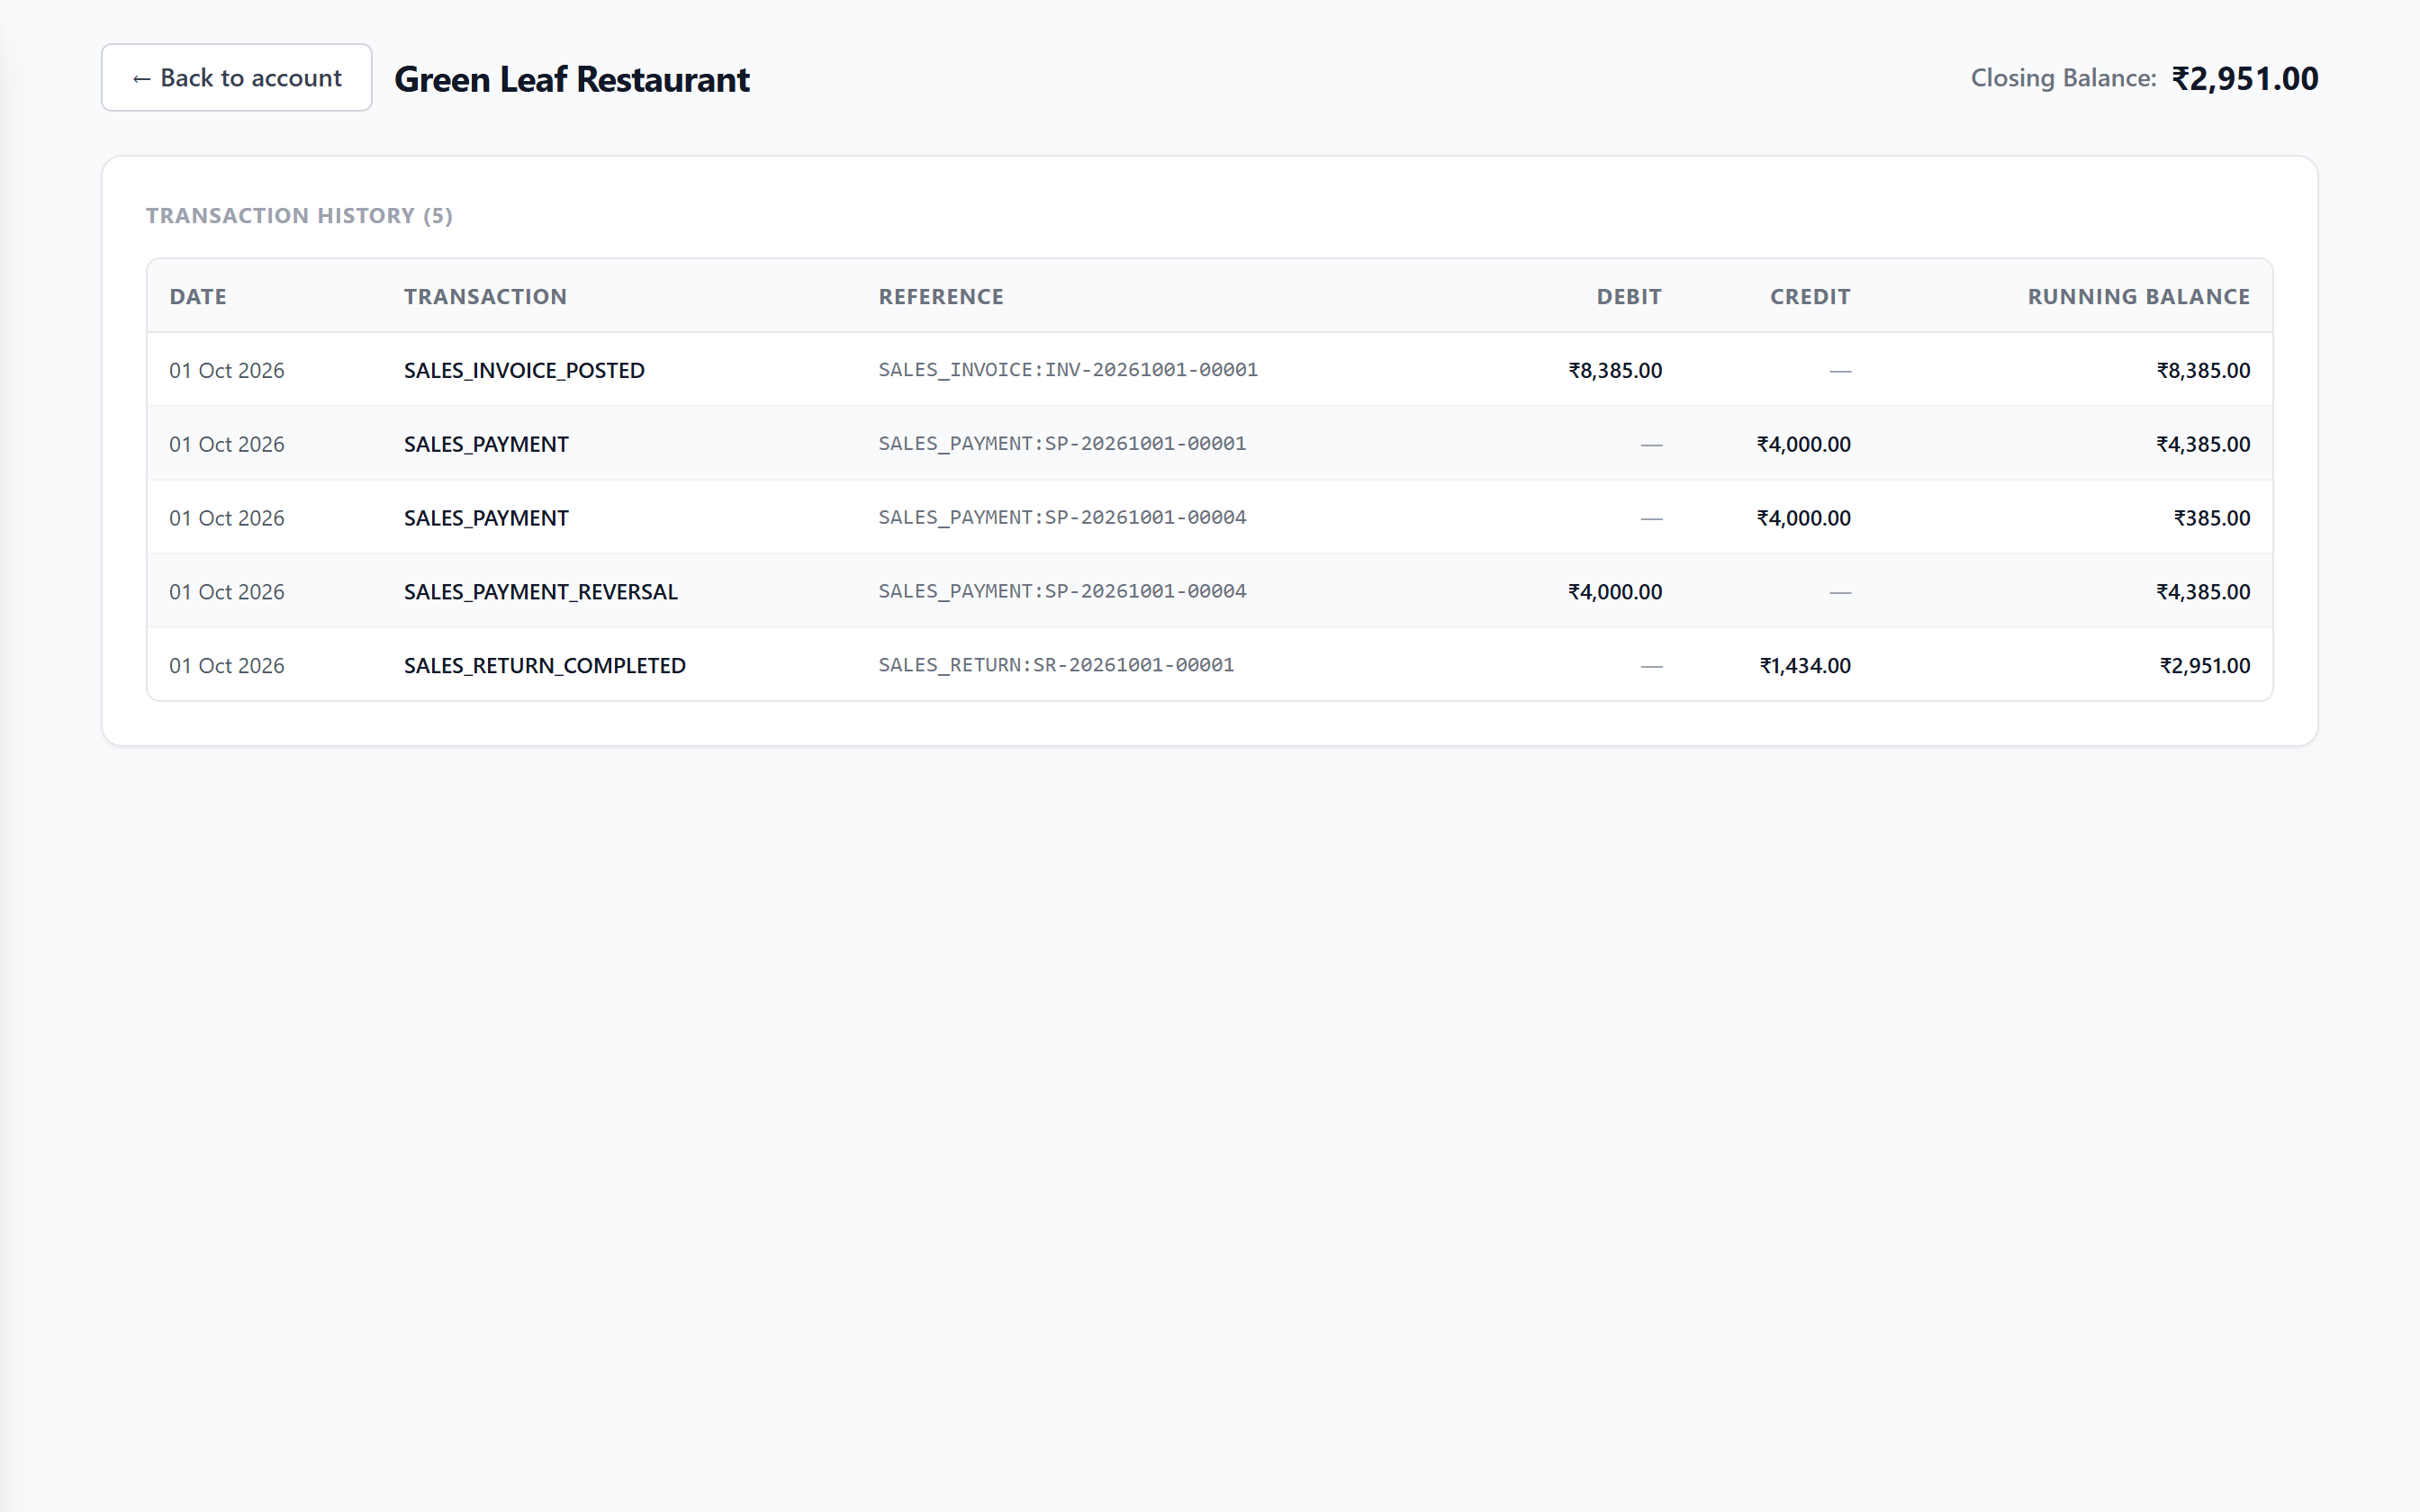
Task: Click reference SP-20261001-00001
Action: click(1062, 444)
